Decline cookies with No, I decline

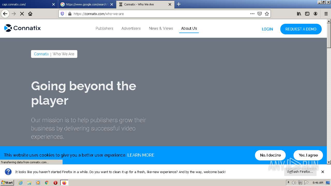pos(270,155)
